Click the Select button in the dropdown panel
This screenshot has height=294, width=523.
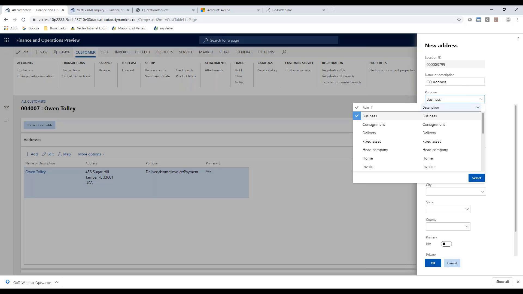tap(476, 177)
